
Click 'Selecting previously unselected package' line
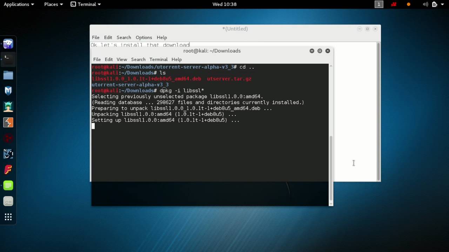tap(177, 97)
